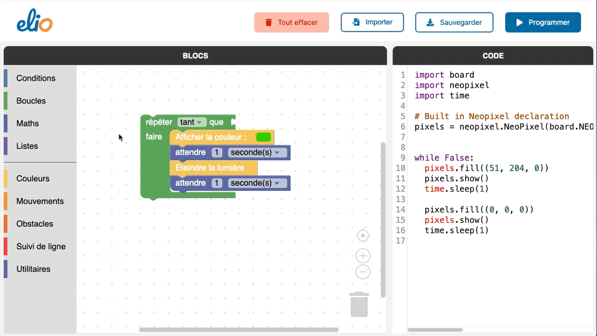This screenshot has width=597, height=336.
Task: Zoom out the blocks workspace
Action: tap(363, 272)
